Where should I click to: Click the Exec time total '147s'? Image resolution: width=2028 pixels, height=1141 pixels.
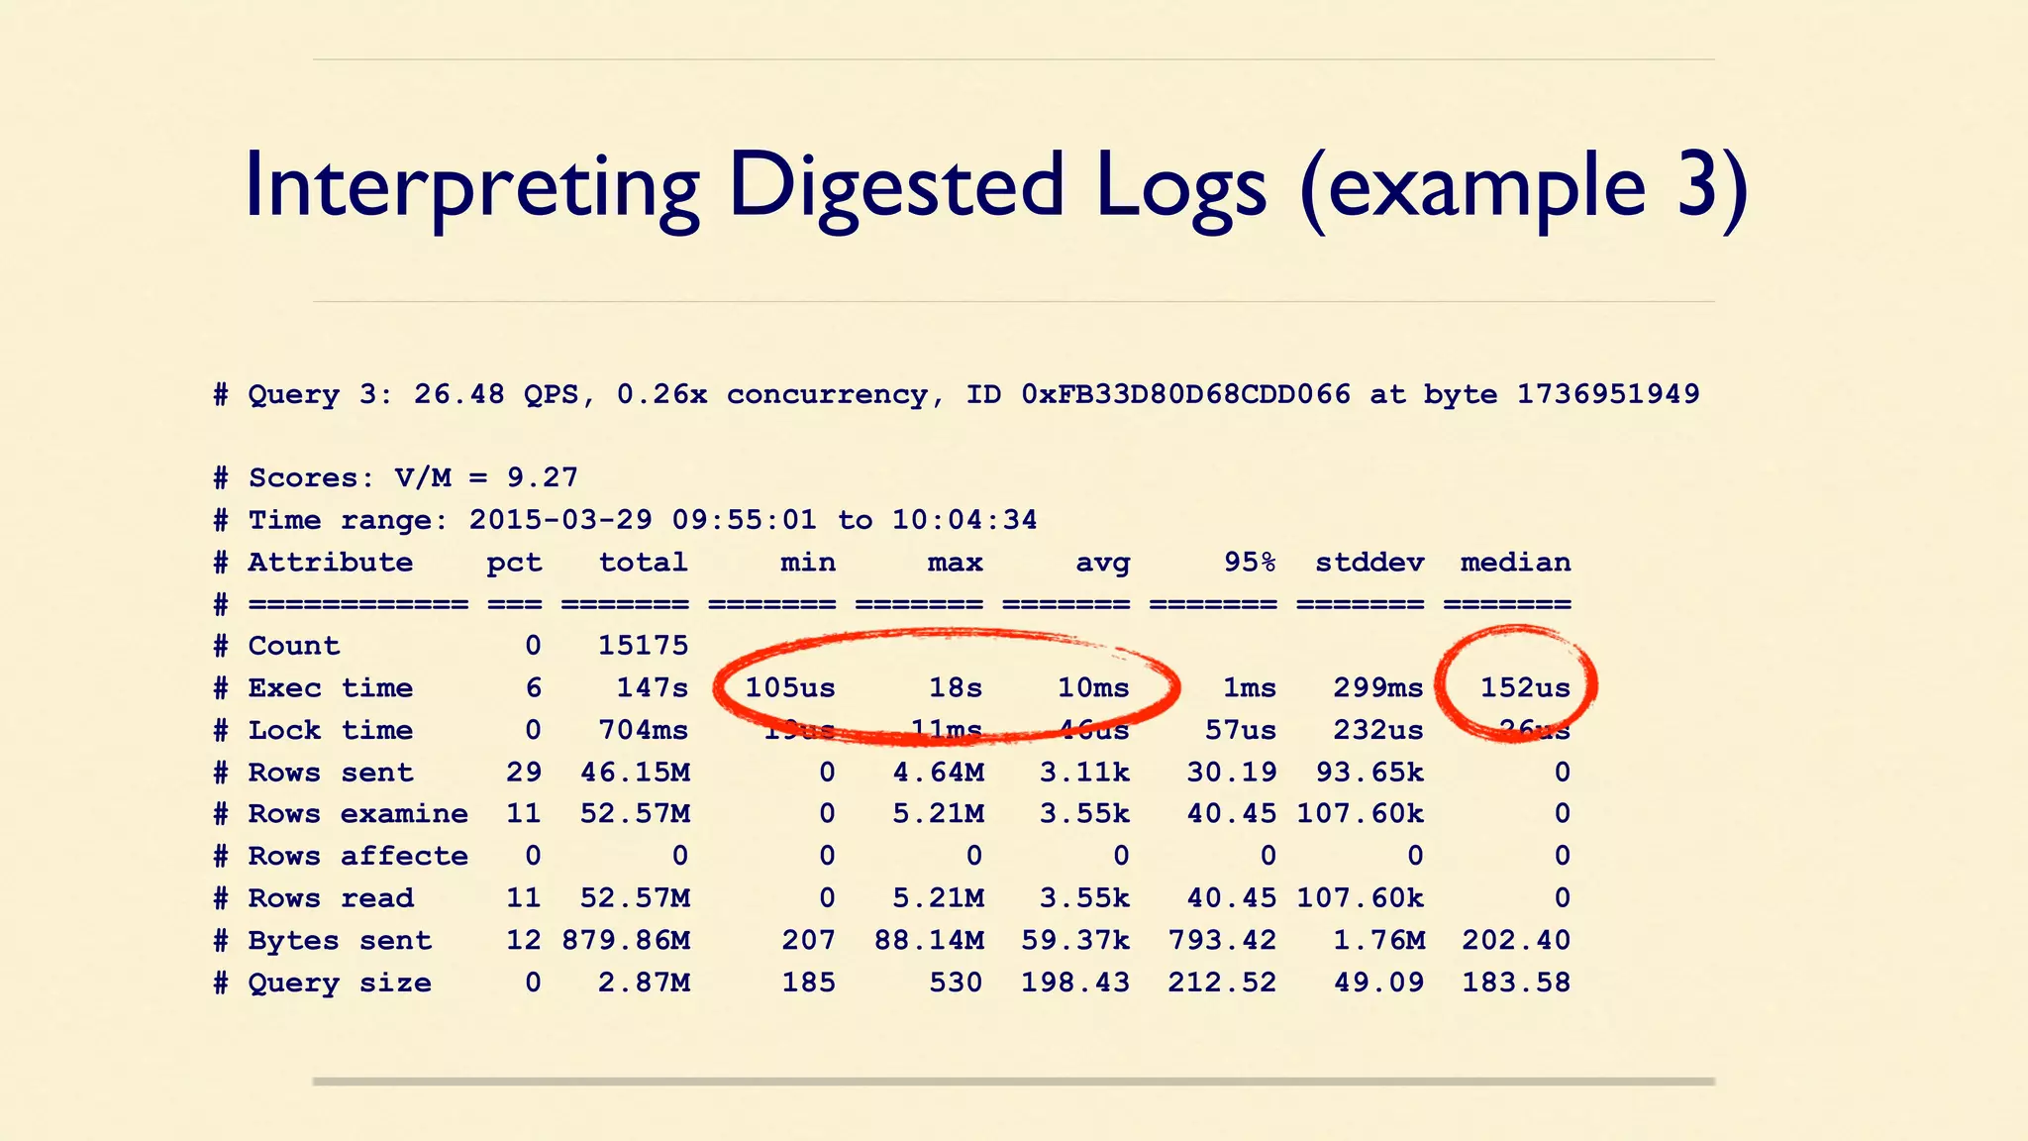(x=652, y=688)
